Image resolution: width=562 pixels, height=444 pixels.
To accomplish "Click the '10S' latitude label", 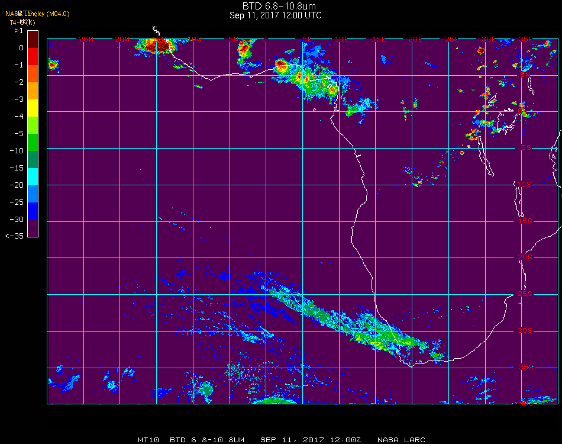I will point(524,184).
